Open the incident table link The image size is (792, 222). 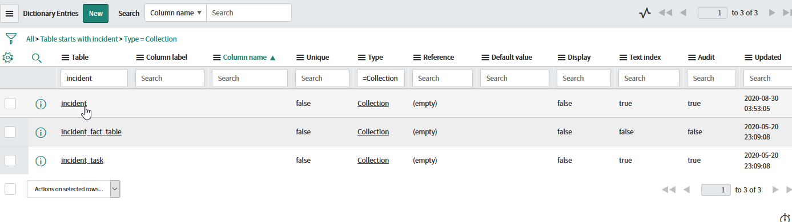pos(74,104)
